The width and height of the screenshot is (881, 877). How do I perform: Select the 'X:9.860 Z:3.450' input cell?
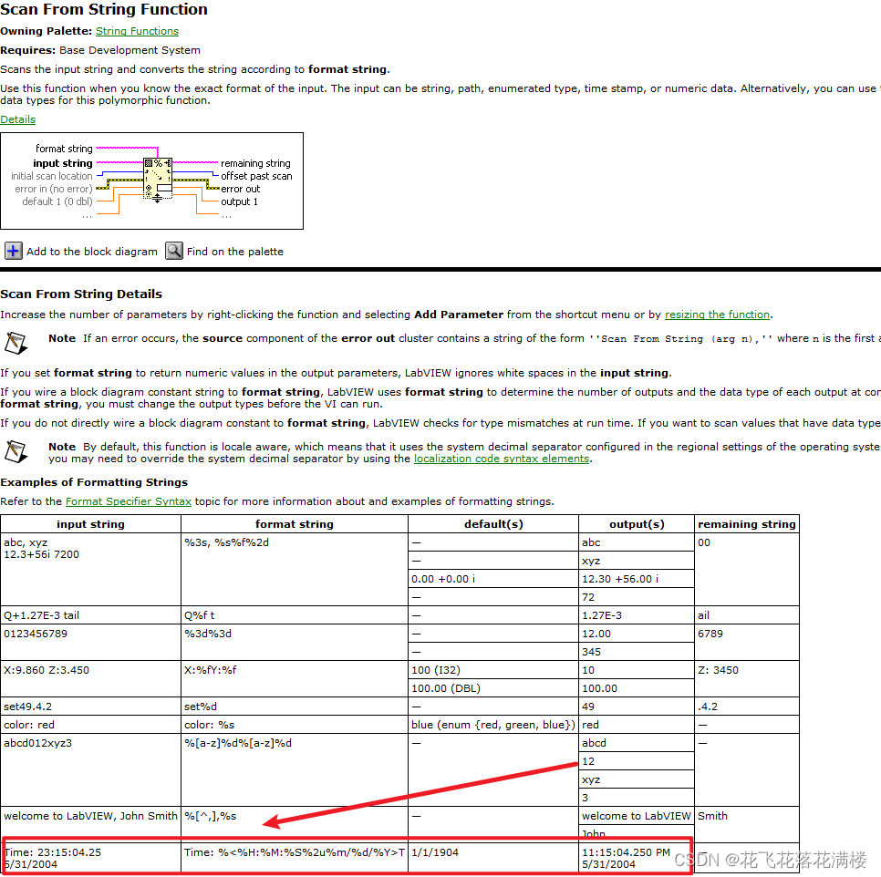pos(90,679)
